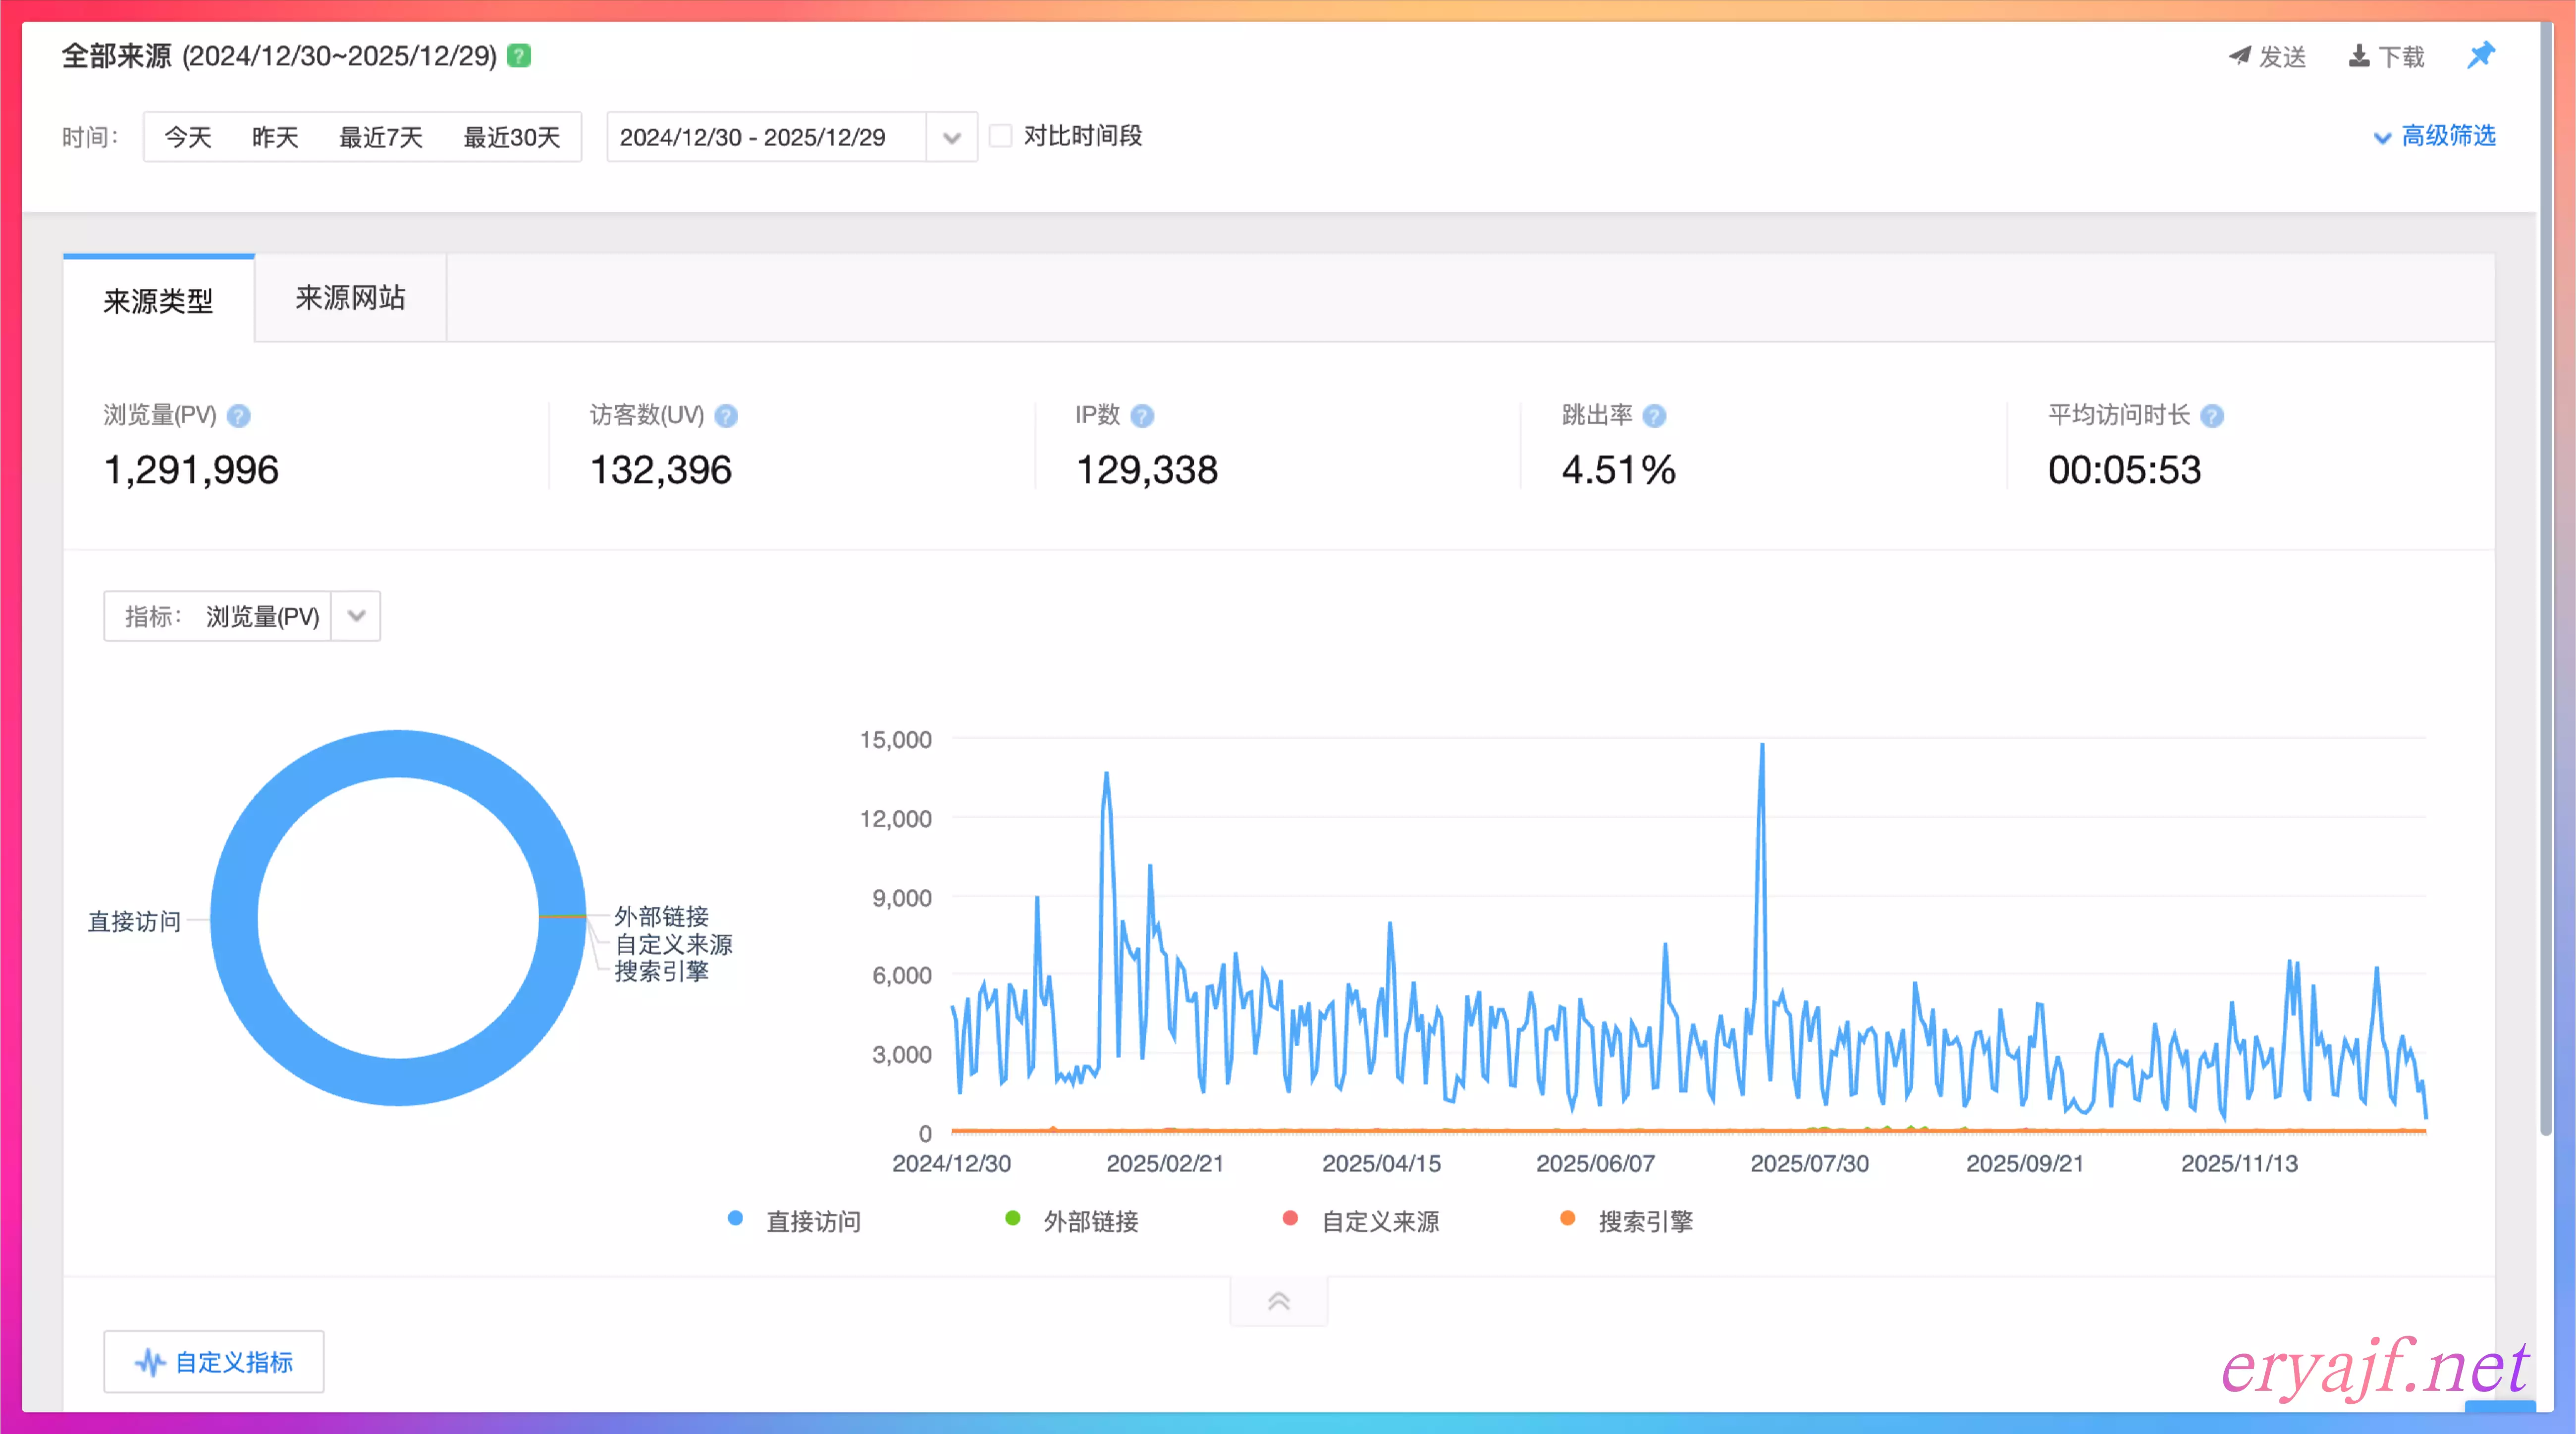Click help icon next to 平均访问时长
This screenshot has height=1434, width=2576.
[x=2212, y=416]
